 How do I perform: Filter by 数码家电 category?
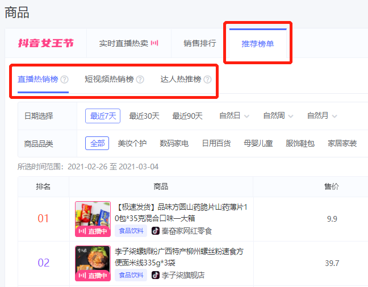174,143
